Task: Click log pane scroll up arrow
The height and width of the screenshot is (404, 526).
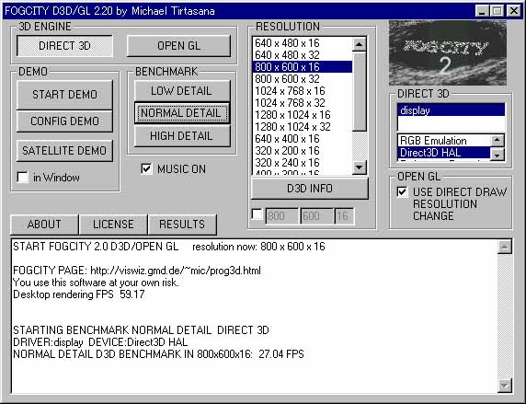Action: [x=505, y=248]
